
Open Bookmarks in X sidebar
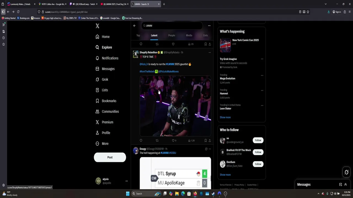click(106, 101)
